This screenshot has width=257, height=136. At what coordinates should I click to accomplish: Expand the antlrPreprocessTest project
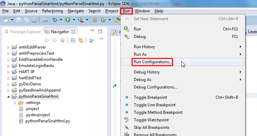[x=8, y=54]
